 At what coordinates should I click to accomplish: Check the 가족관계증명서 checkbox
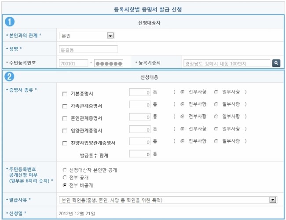click(x=65, y=106)
